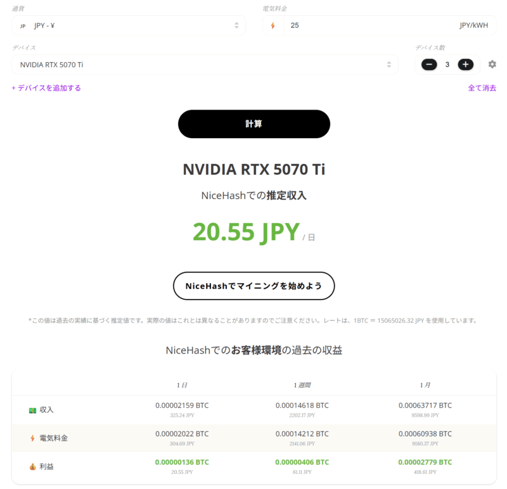
Task: Click electricity cost 0.00060938 BTC
Action: click(x=425, y=434)
